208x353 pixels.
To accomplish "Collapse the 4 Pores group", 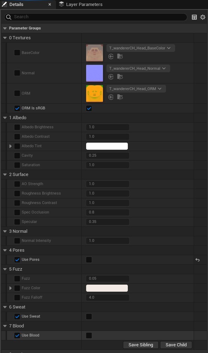I will [5, 250].
